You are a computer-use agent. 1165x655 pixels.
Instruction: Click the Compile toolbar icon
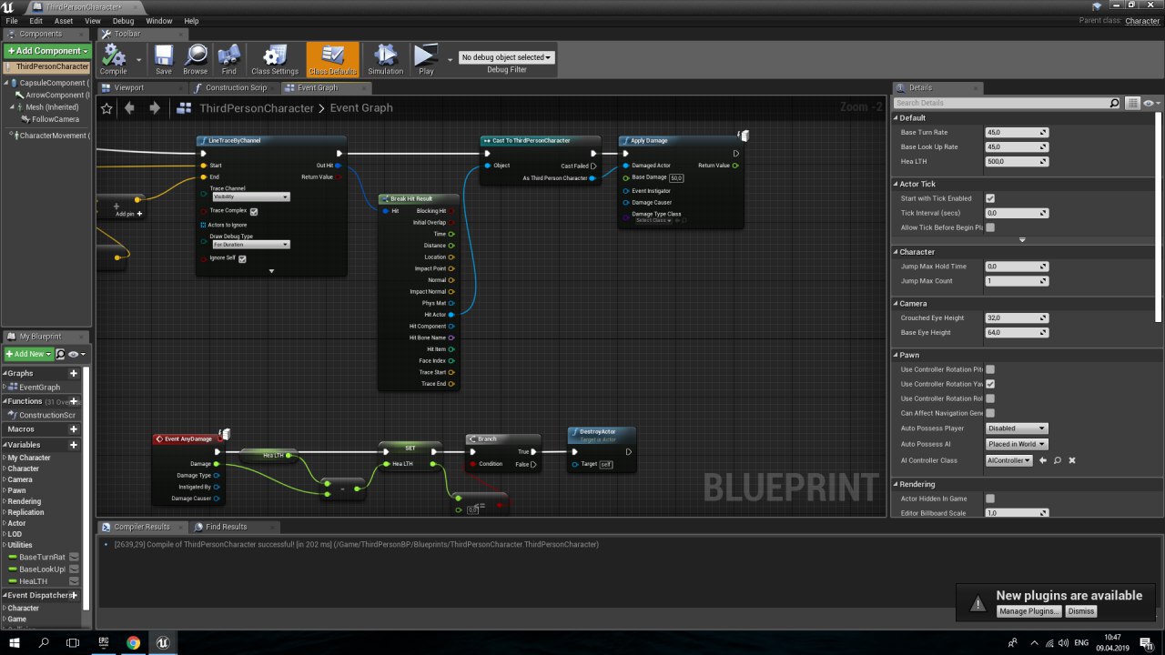pos(114,58)
